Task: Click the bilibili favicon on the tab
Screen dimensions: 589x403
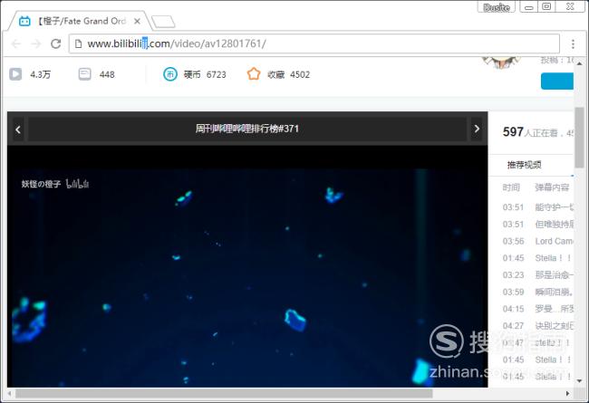Action: click(x=24, y=21)
